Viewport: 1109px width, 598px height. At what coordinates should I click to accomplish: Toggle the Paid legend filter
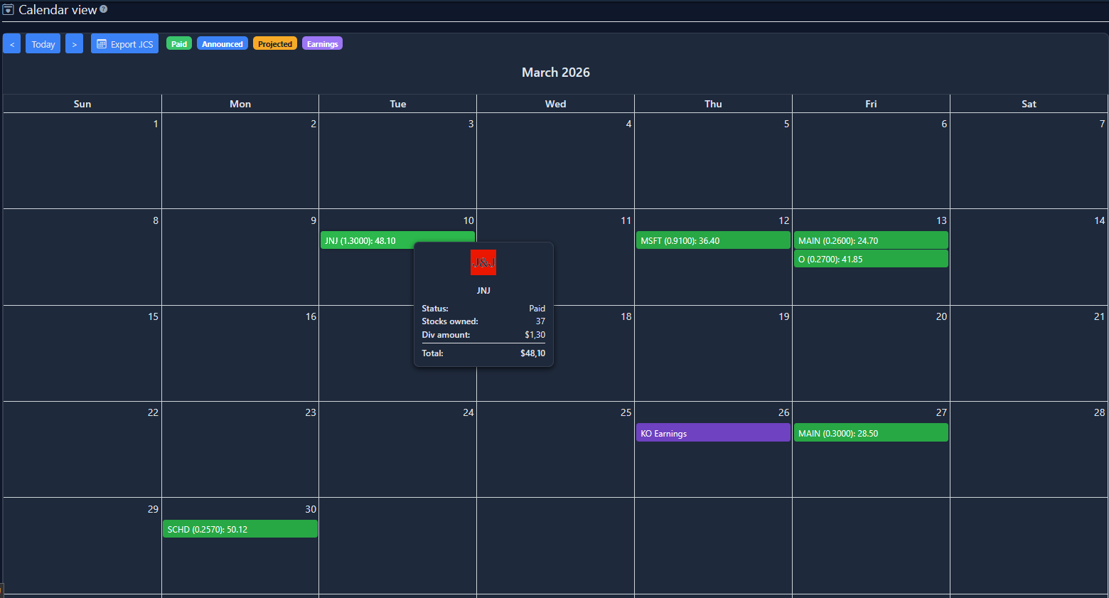pyautogui.click(x=179, y=43)
